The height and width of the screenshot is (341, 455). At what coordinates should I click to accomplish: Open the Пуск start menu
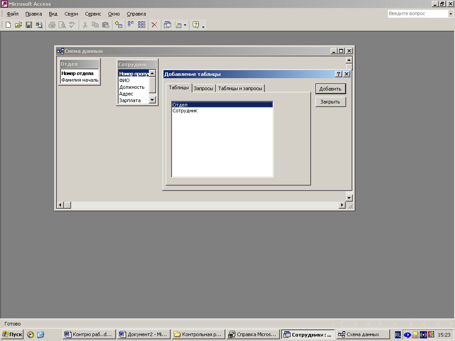tap(12, 334)
